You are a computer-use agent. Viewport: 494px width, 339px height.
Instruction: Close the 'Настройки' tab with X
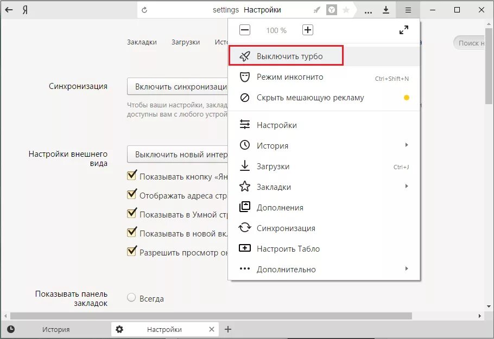click(212, 329)
